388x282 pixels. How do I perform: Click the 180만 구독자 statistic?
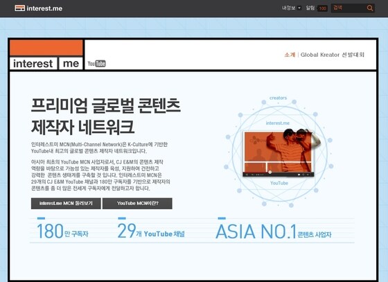62,231
